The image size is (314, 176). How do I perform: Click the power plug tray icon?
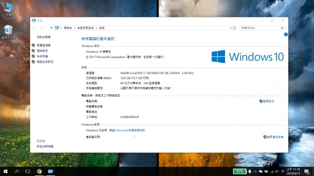click(x=250, y=171)
